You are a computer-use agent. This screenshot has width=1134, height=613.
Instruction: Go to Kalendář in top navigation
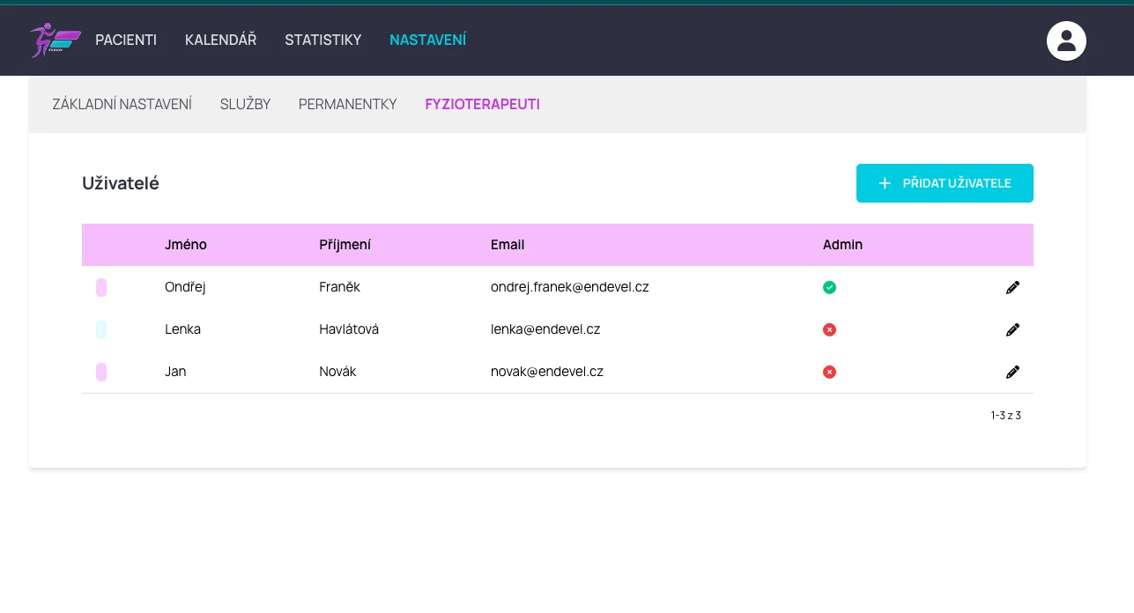coord(220,40)
